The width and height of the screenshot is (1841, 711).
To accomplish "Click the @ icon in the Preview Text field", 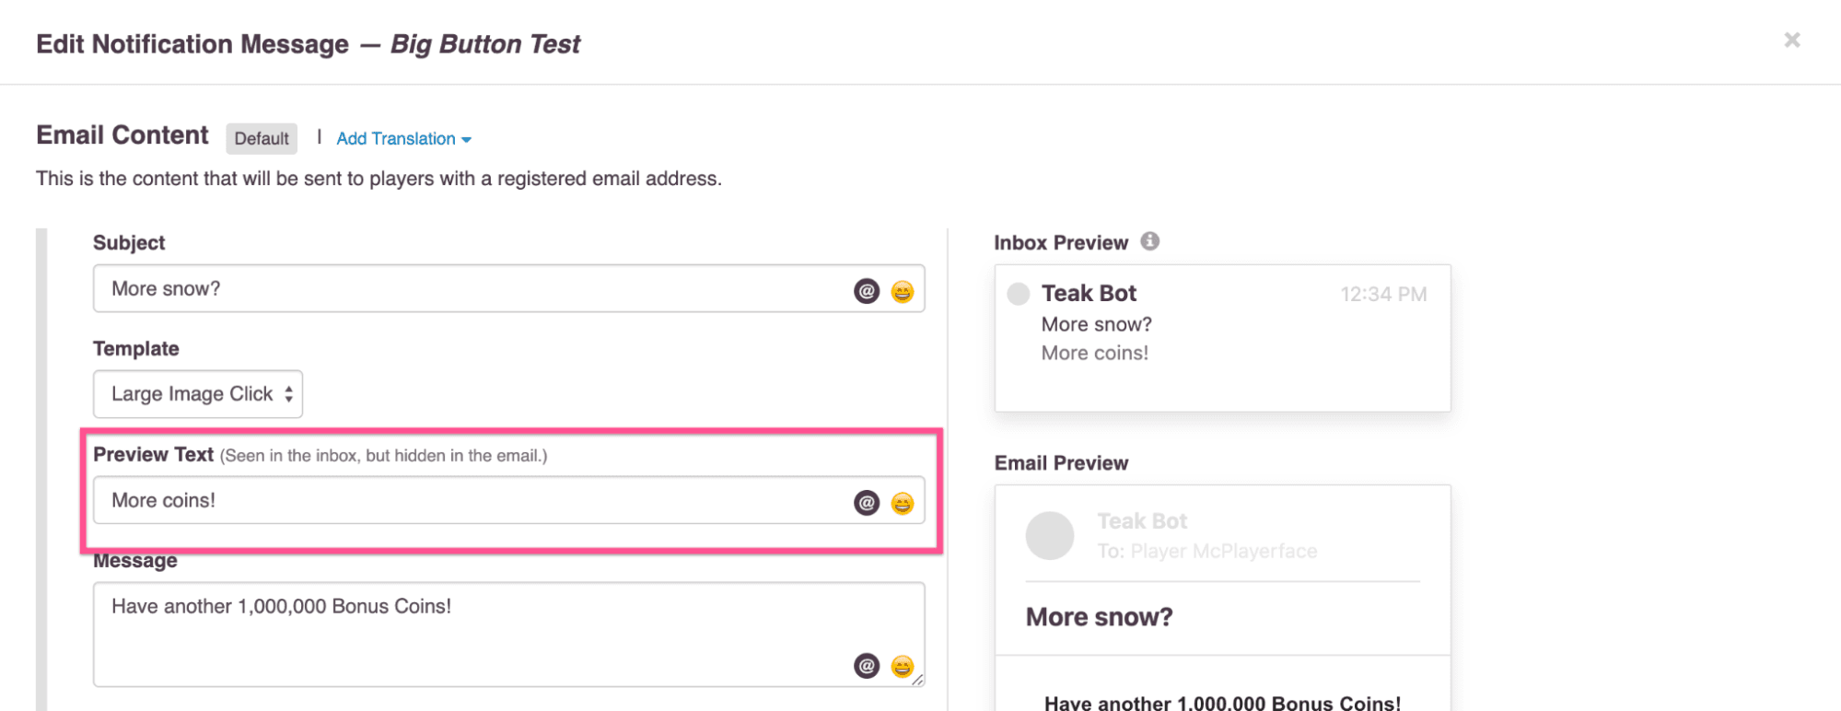I will [866, 503].
